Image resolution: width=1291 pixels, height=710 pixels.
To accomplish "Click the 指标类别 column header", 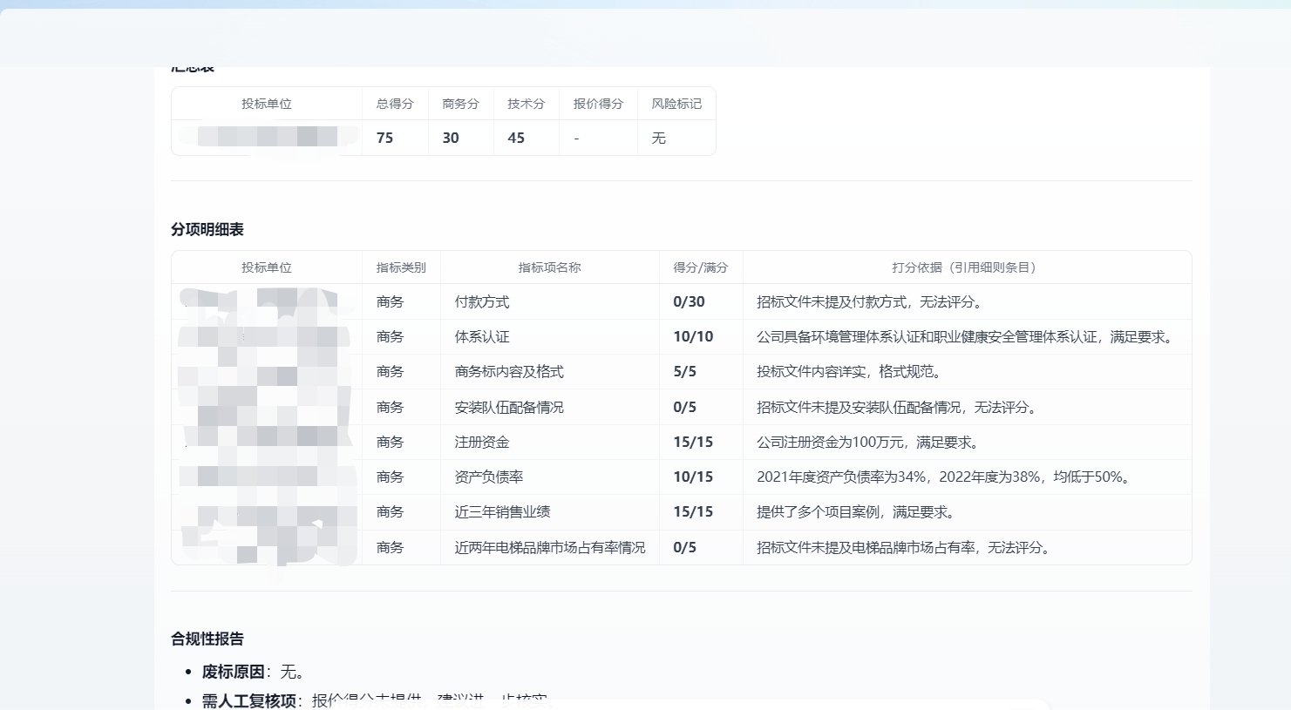I will (401, 267).
